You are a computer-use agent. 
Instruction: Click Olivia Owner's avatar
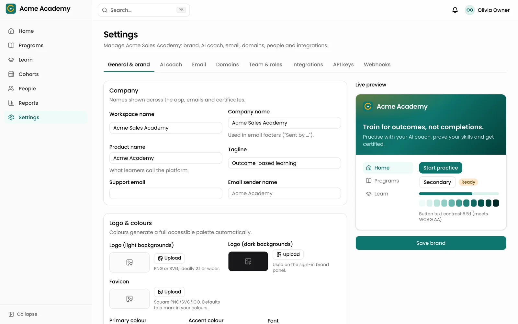point(470,10)
